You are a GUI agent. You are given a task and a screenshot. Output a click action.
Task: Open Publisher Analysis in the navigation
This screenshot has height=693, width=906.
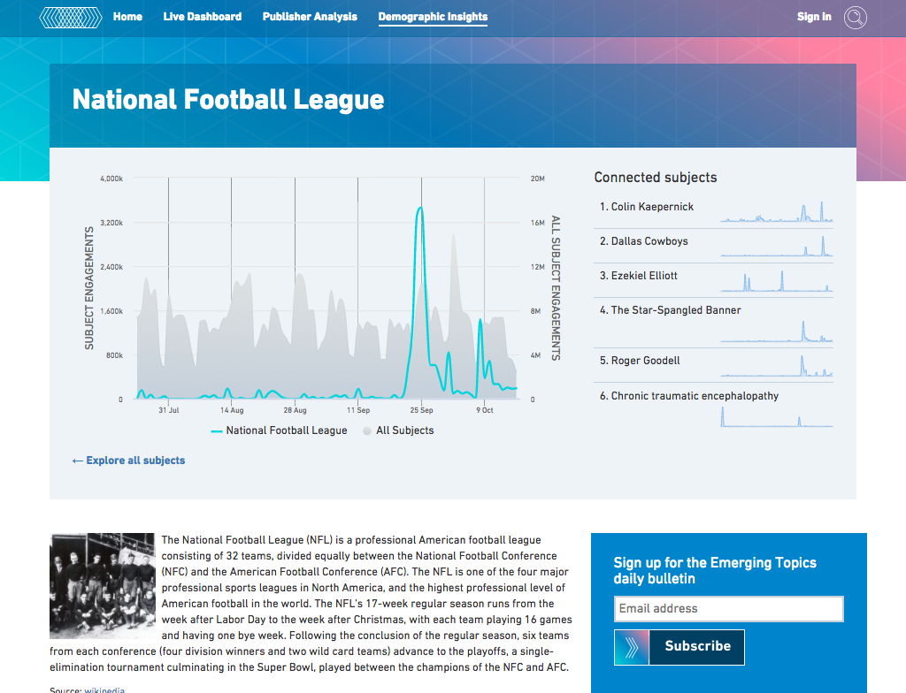pos(310,17)
